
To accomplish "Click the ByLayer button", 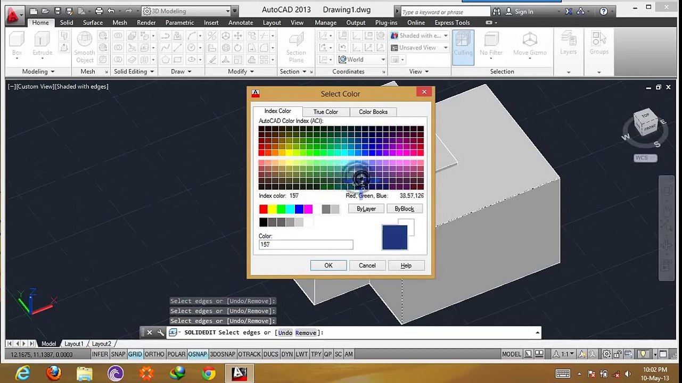I will coord(366,209).
